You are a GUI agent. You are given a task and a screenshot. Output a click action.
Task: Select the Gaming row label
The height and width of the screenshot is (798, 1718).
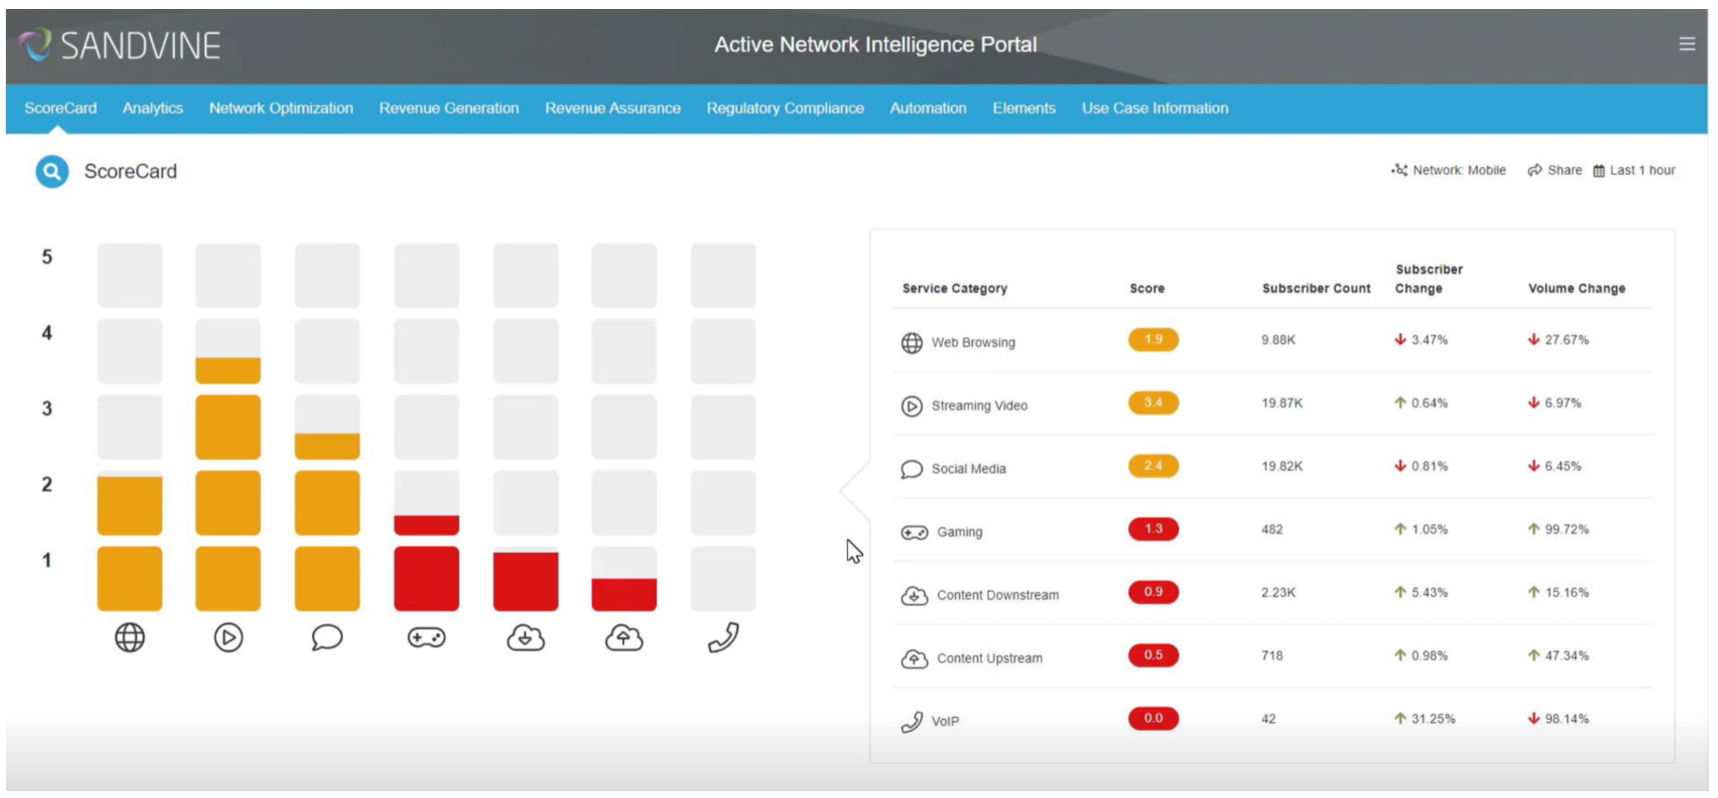[x=959, y=532]
